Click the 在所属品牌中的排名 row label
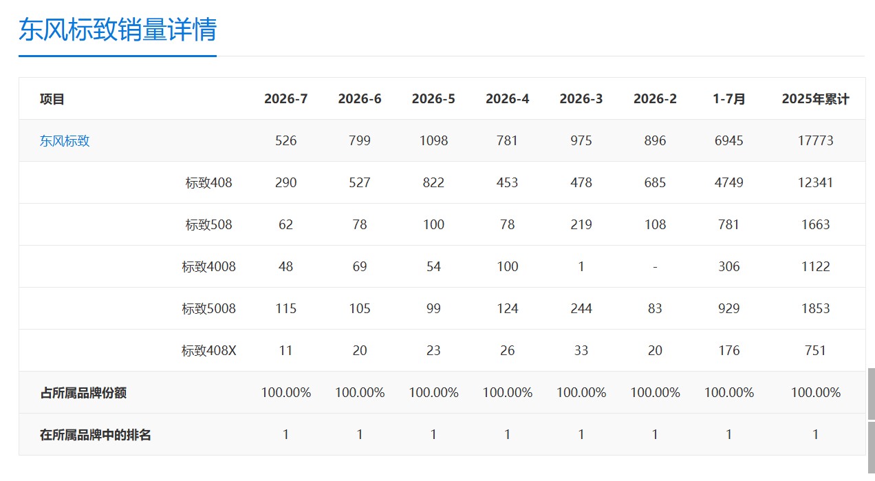 tap(96, 435)
